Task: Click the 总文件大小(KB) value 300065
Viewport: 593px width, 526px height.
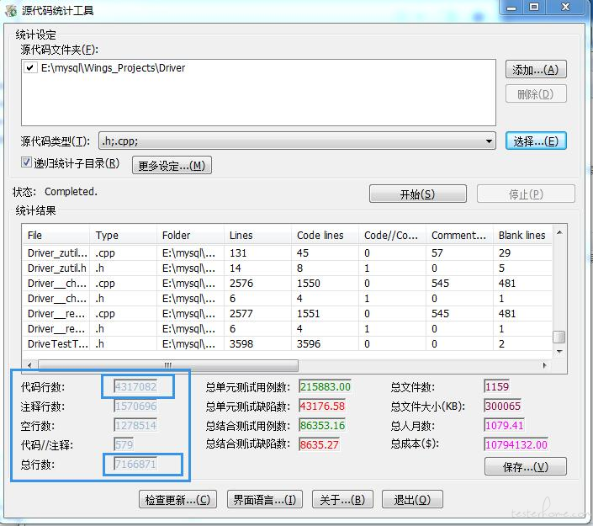Action: pyautogui.click(x=503, y=406)
